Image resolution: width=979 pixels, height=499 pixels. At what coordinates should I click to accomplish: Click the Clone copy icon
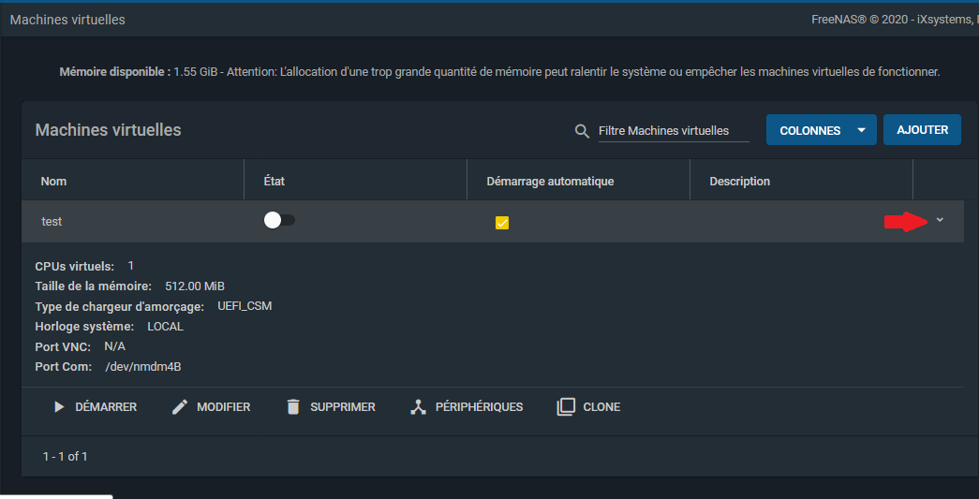566,407
